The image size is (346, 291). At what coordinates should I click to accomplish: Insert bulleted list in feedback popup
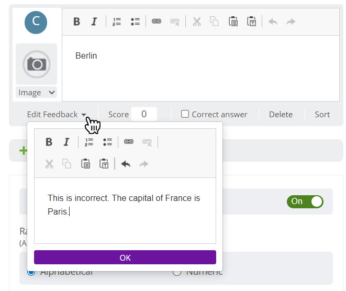[107, 142]
